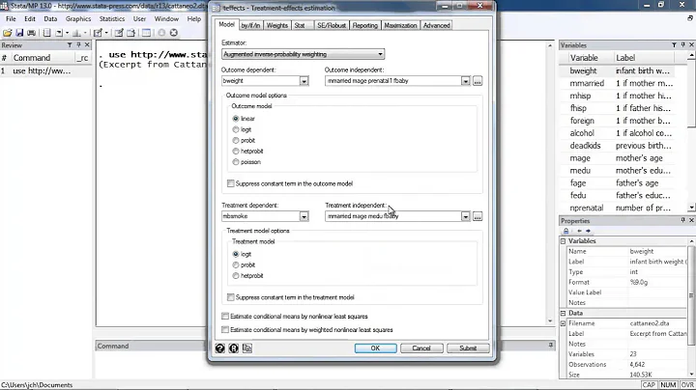Click the Variables panel filter icon
The width and height of the screenshot is (696, 390).
[x=674, y=45]
